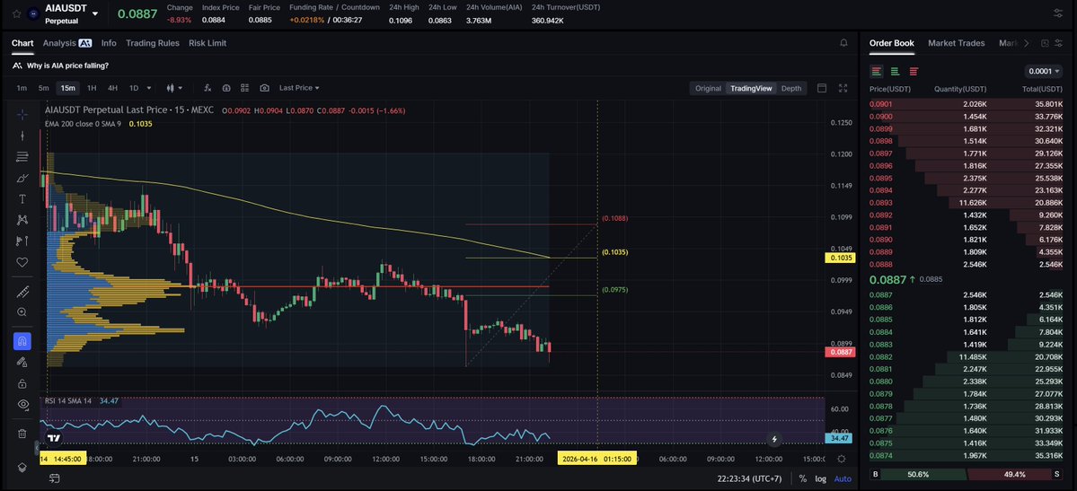Viewport: 1077px width, 491px height.
Task: Click the heart favorites icon tool
Action: coord(22,261)
